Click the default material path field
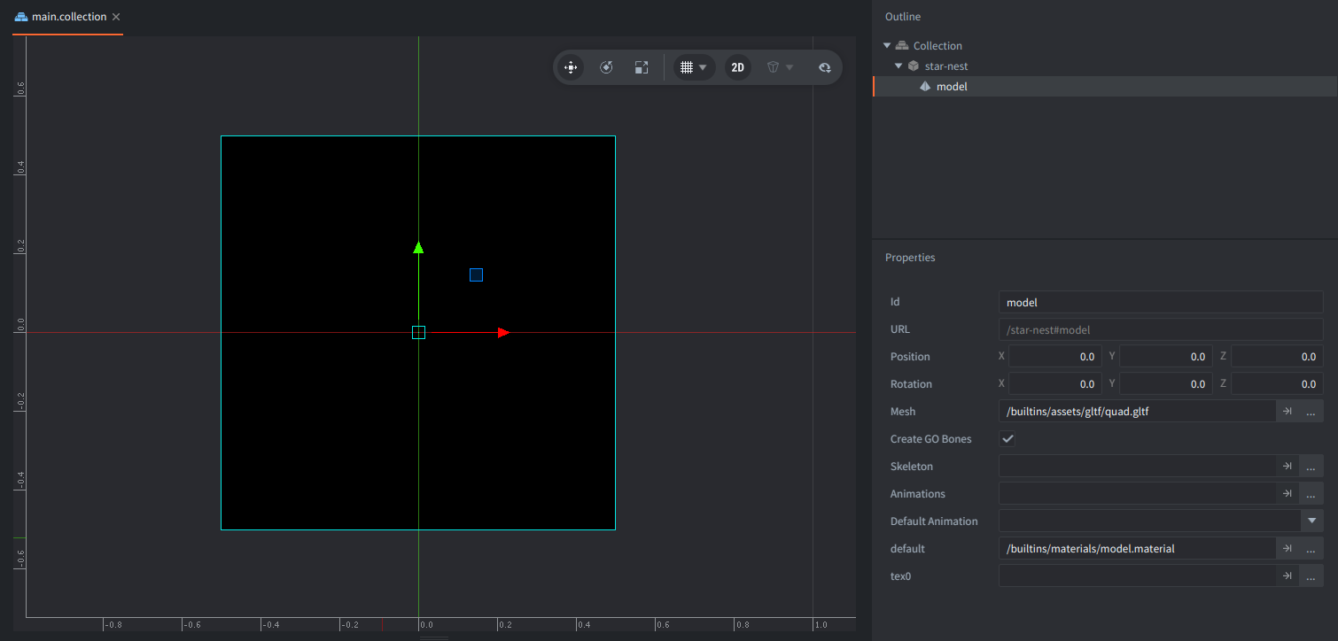Viewport: 1338px width, 641px height. 1137,549
